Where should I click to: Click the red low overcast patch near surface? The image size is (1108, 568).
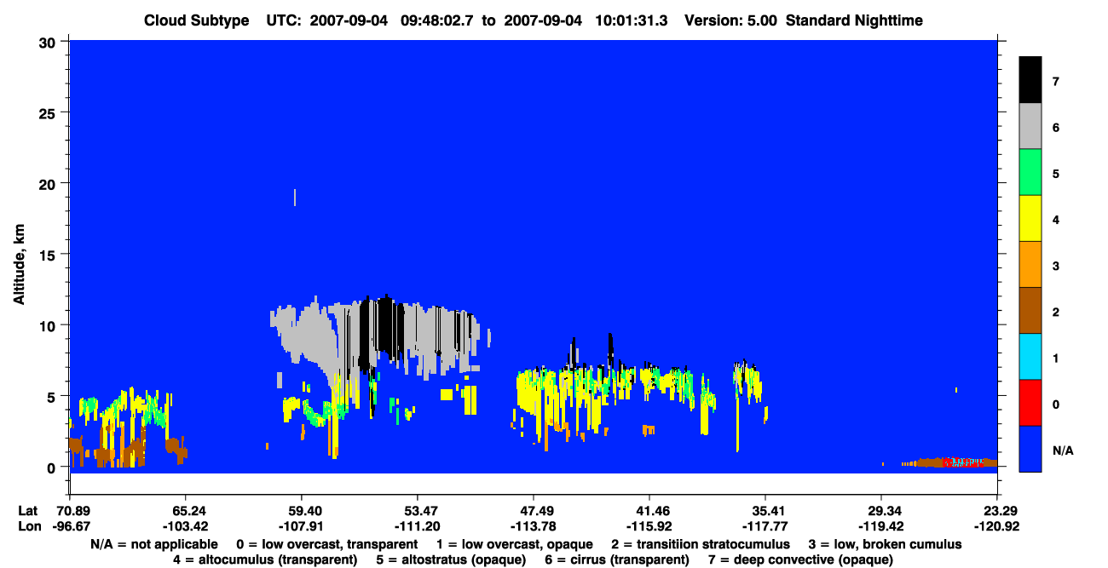(x=961, y=462)
